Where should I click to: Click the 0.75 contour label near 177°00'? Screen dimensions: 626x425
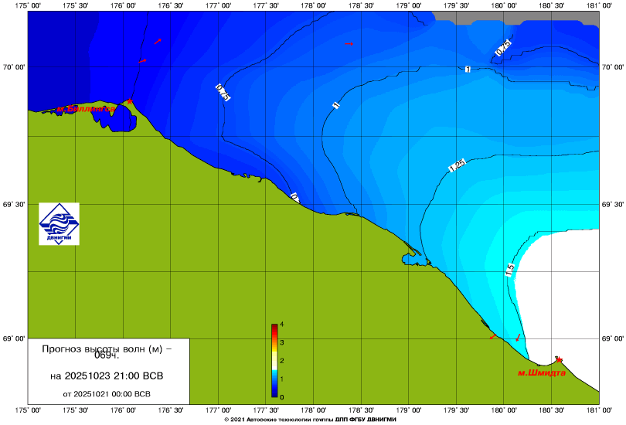pos(223,93)
